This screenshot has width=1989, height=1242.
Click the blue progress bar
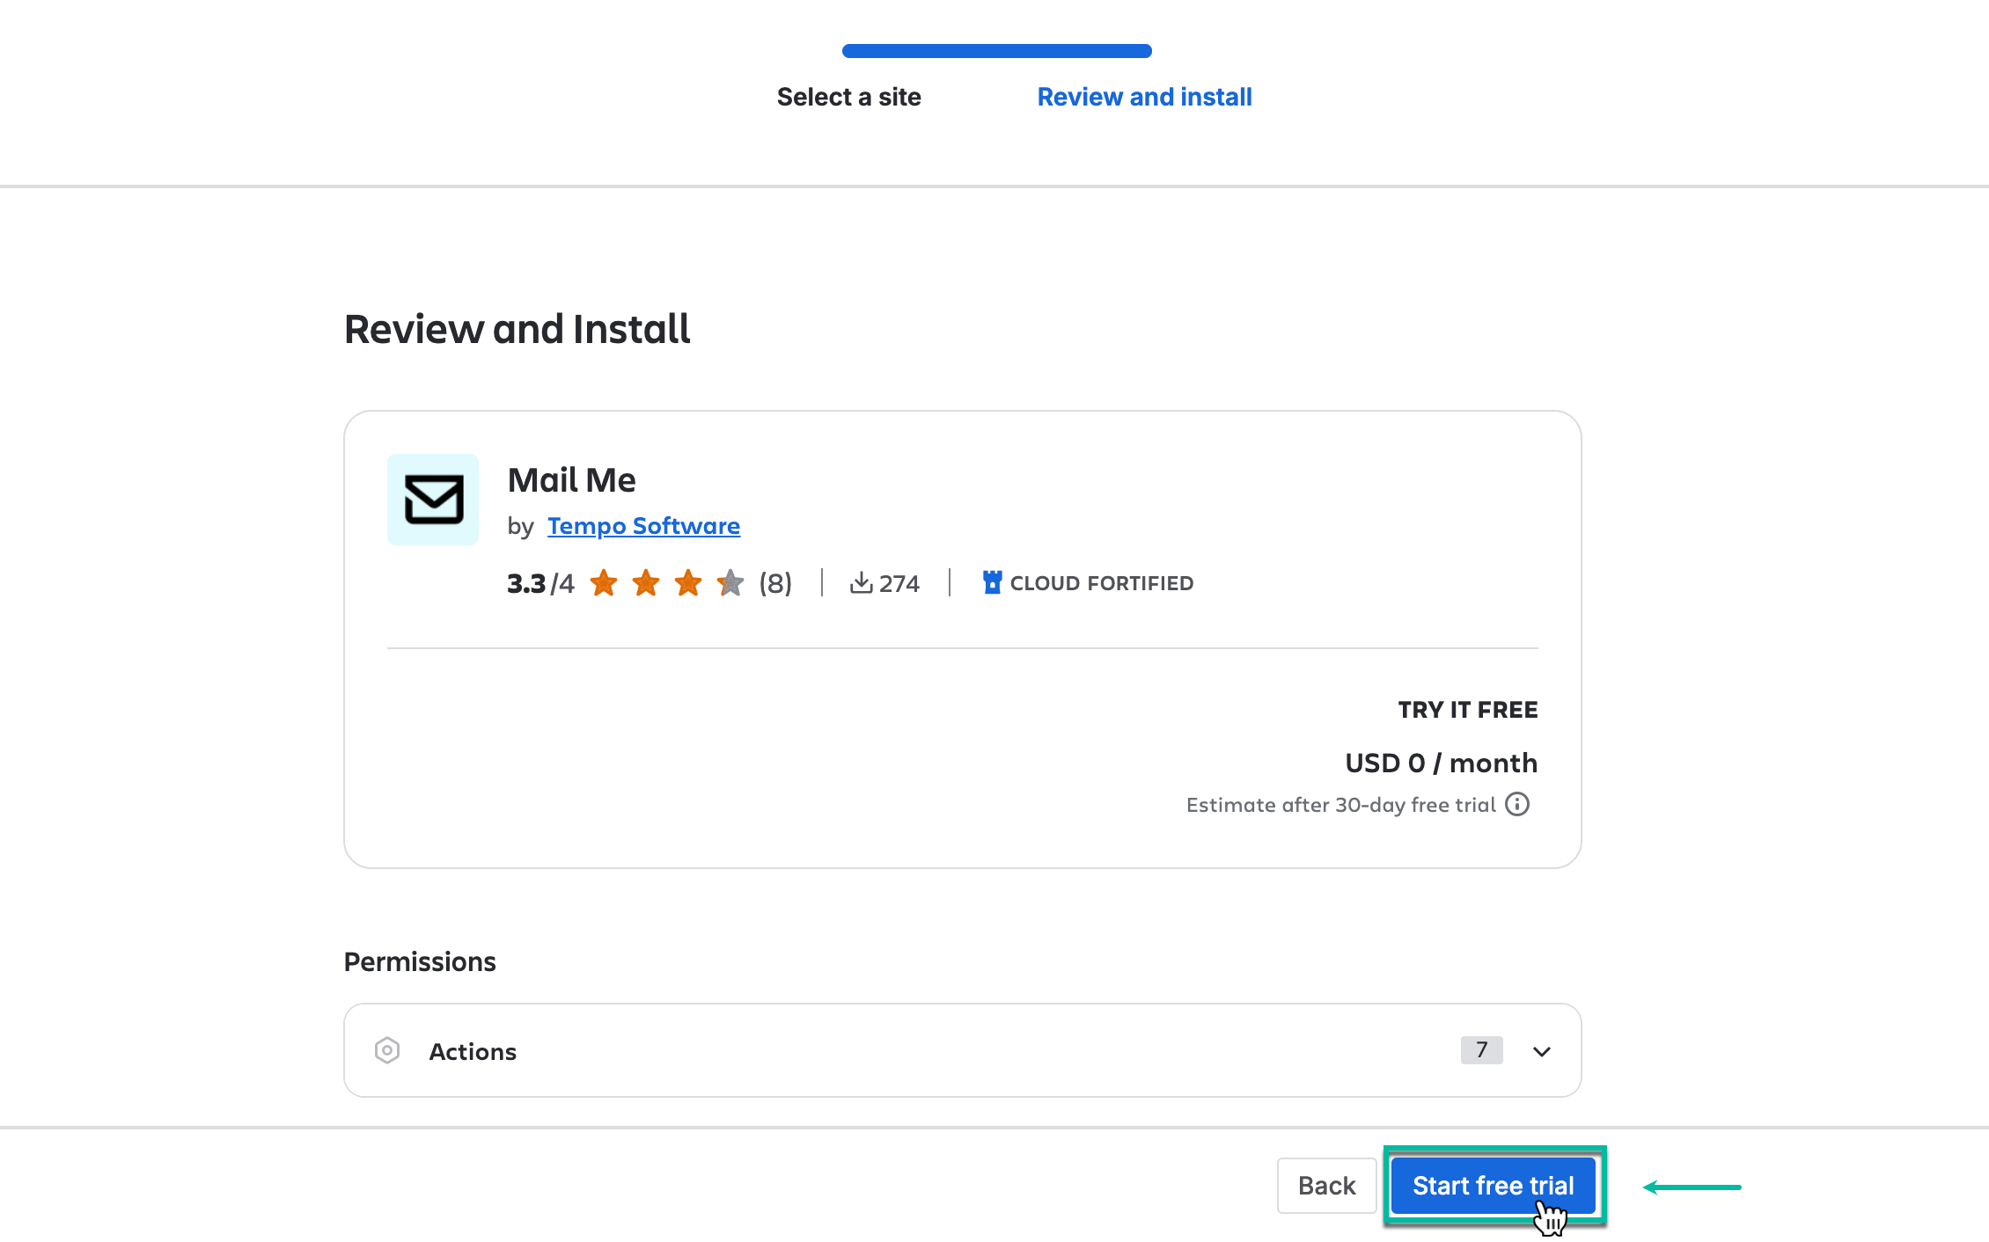click(x=996, y=51)
